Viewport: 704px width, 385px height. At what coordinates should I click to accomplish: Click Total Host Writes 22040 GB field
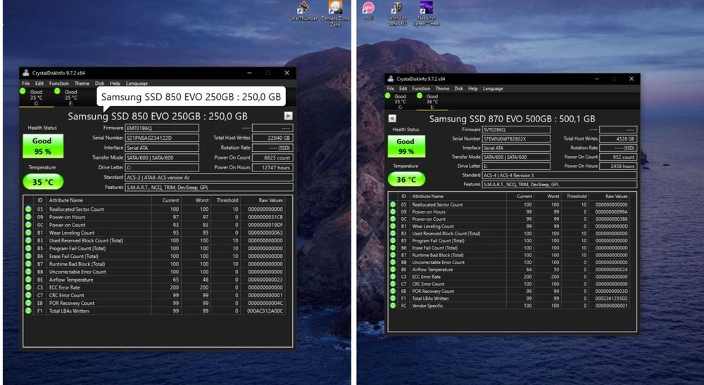coord(272,138)
